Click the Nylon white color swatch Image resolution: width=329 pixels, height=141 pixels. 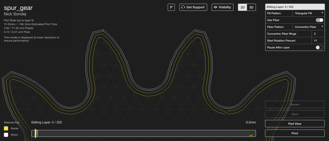[6, 135]
